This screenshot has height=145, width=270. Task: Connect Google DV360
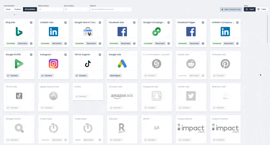pos(12,75)
